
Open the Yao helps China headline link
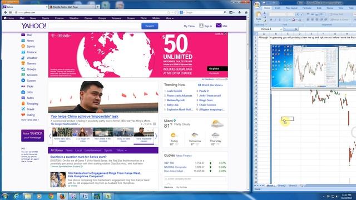tap(85, 116)
